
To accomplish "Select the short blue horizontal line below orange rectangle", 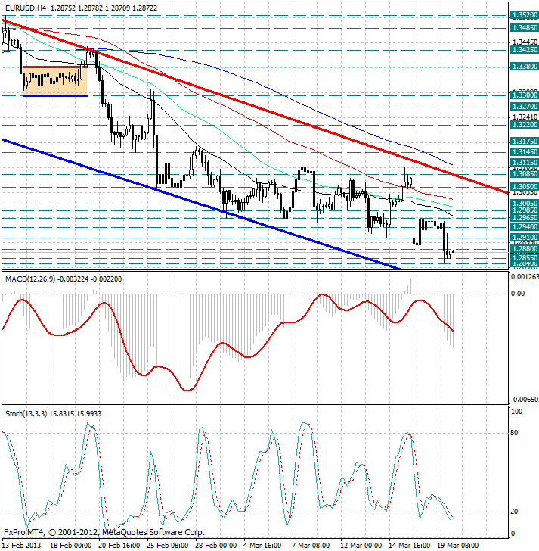I will tap(55, 95).
